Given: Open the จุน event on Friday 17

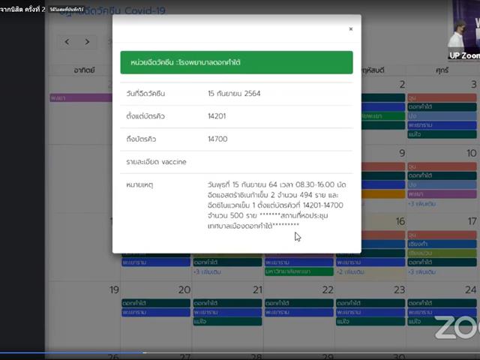Looking at the screenshot, I should pos(442,235).
